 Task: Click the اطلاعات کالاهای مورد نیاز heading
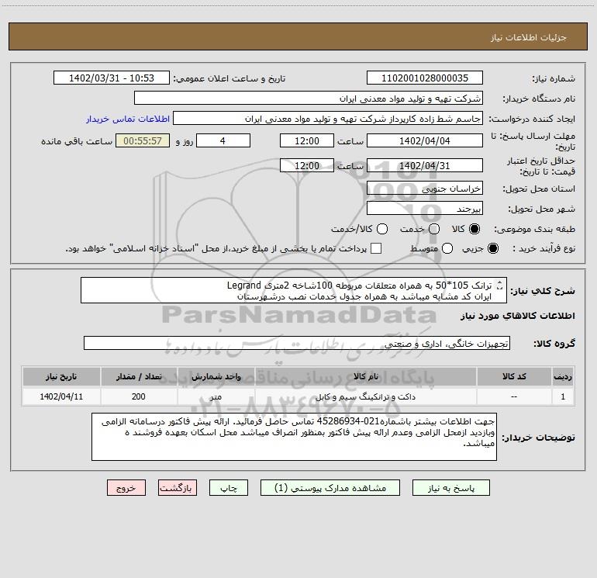pos(517,316)
